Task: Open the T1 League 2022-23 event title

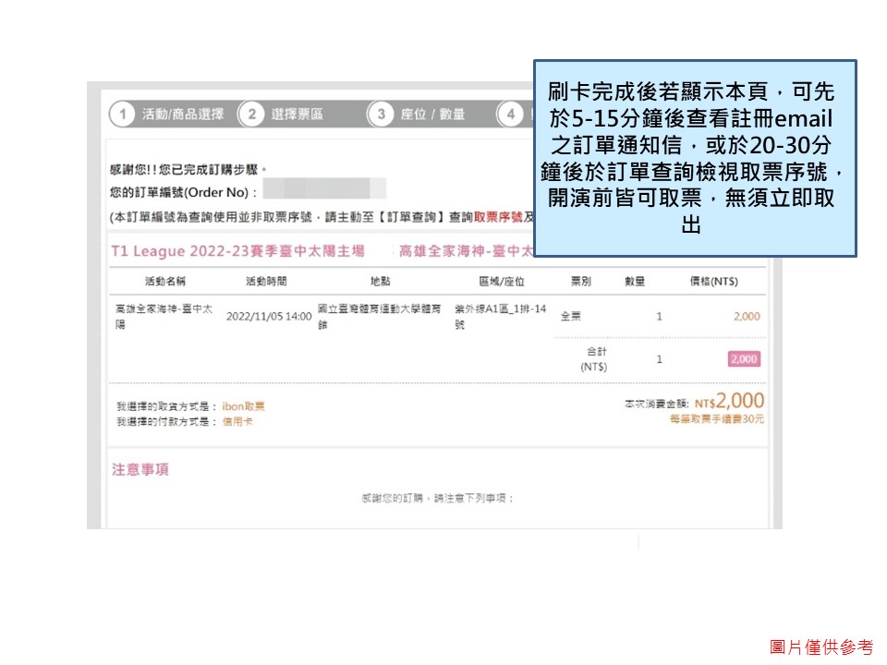Action: (x=237, y=251)
